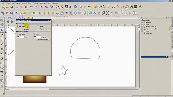
Task: Click the green grid pattern toolbar icon
Action: [x=136, y=7]
